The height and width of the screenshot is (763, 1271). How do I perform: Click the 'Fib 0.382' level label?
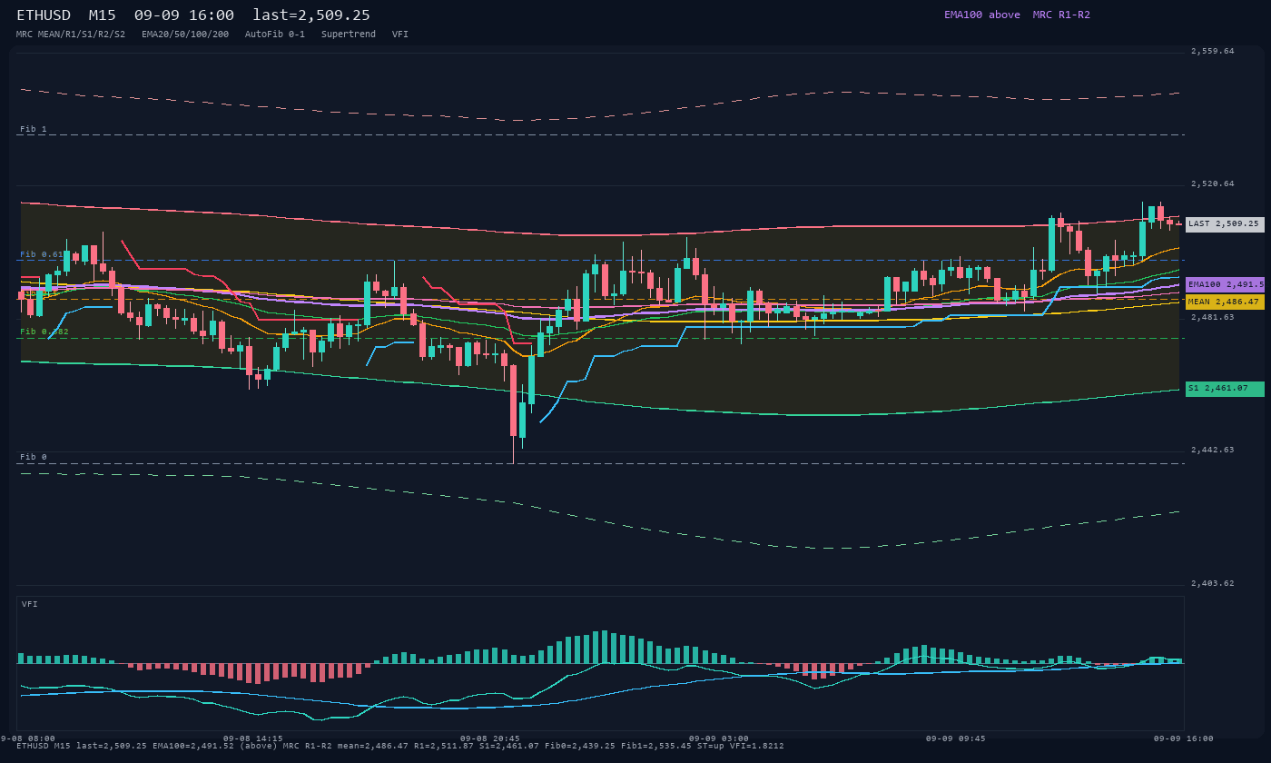point(44,332)
